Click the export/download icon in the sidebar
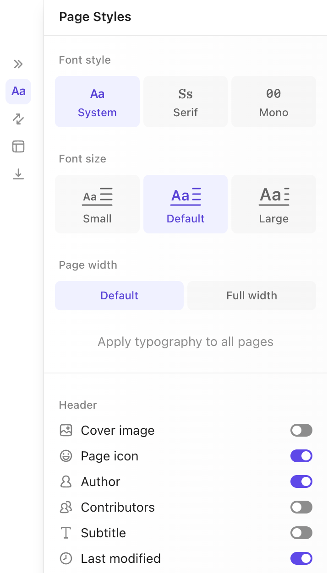 18,173
